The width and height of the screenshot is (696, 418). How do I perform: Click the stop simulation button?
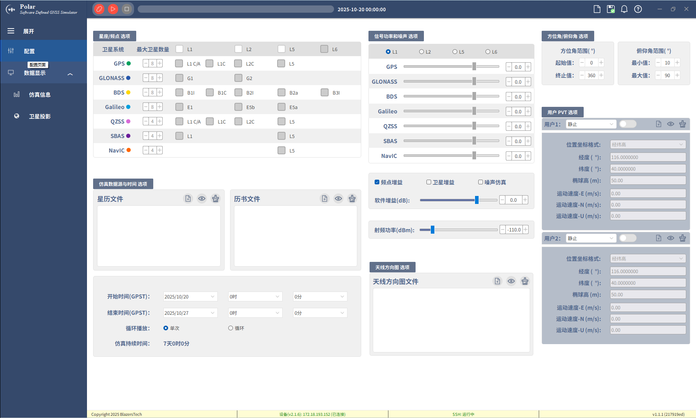[x=126, y=9]
